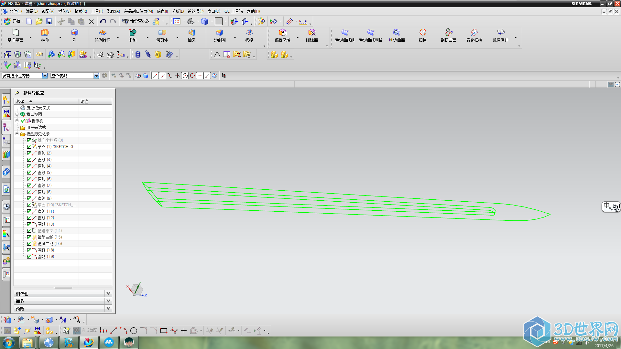Open the 编辑(E) menu
Image resolution: width=621 pixels, height=349 pixels.
(x=31, y=11)
